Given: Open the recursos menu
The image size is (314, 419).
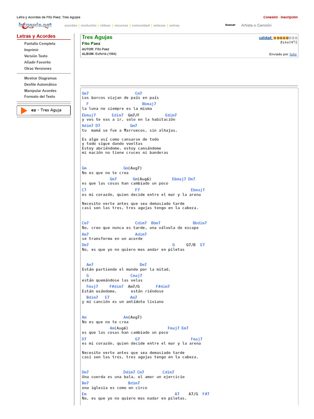Looking at the screenshot, I should [121, 26].
